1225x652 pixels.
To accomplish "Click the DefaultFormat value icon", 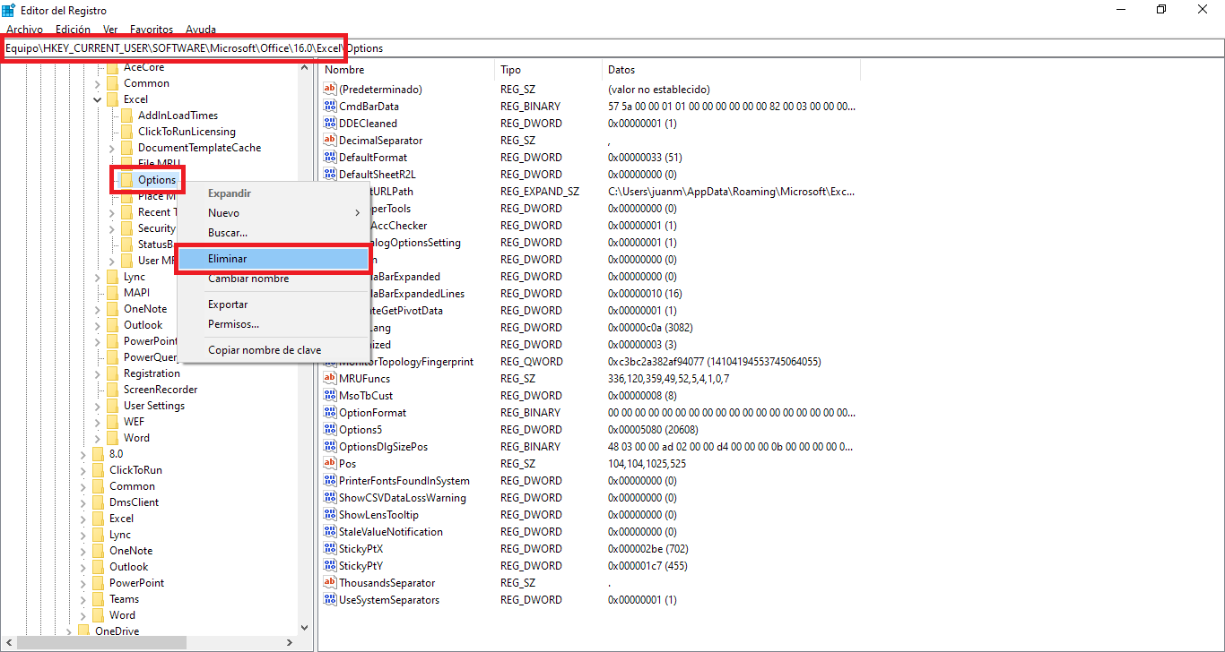I will pos(329,158).
